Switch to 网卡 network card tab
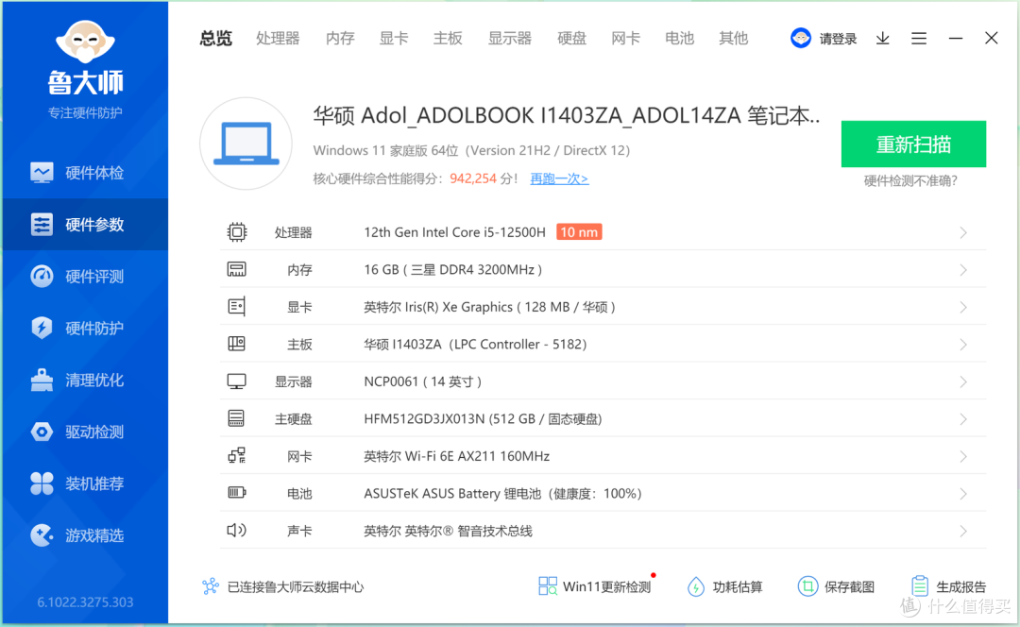The image size is (1020, 627). (x=626, y=39)
